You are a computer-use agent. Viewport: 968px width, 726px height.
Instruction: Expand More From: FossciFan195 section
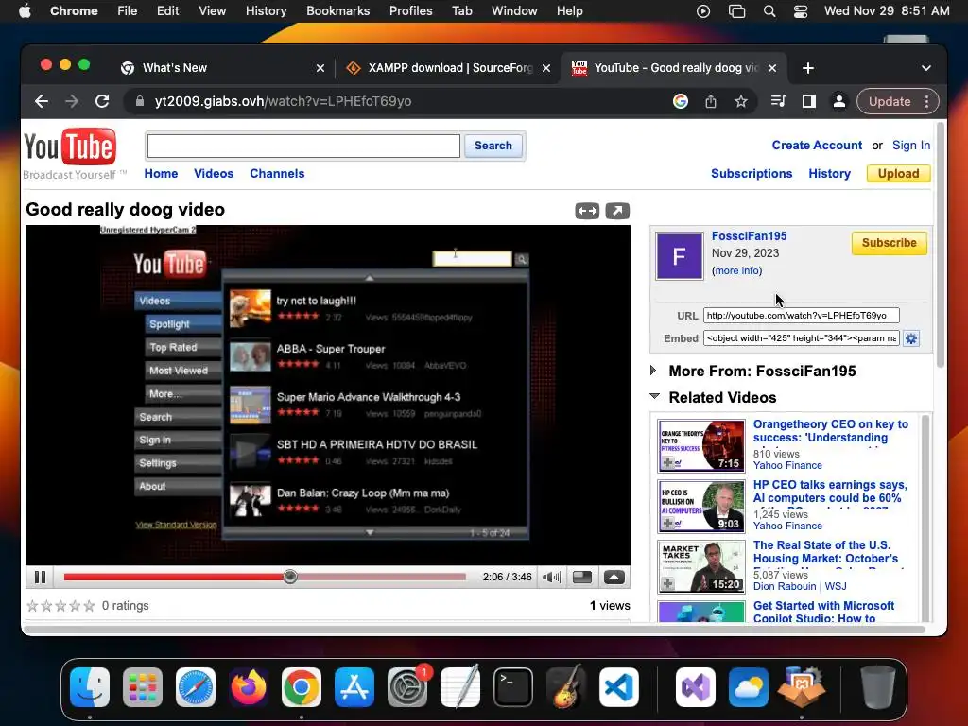654,371
